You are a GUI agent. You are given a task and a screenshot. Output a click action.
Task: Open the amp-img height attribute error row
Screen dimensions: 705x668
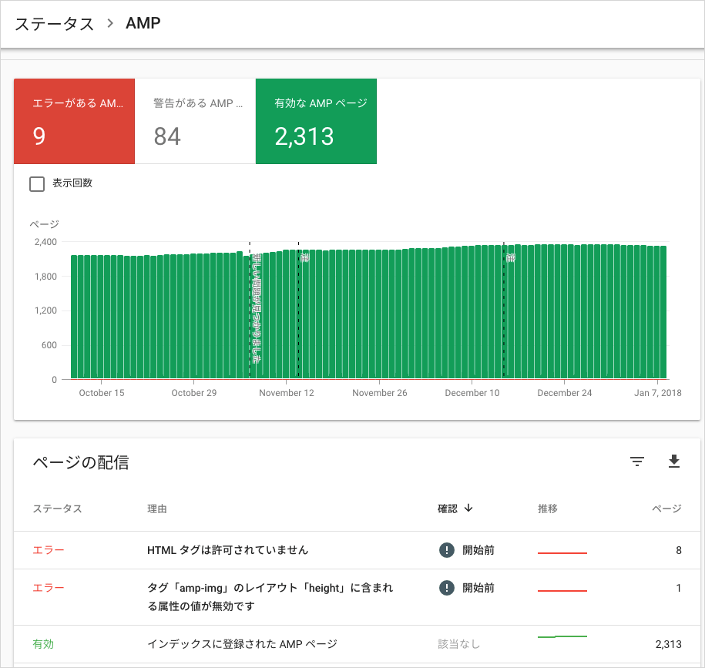(357, 597)
